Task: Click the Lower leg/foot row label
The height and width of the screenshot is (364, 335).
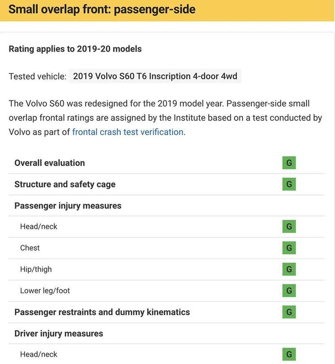Action: click(45, 290)
